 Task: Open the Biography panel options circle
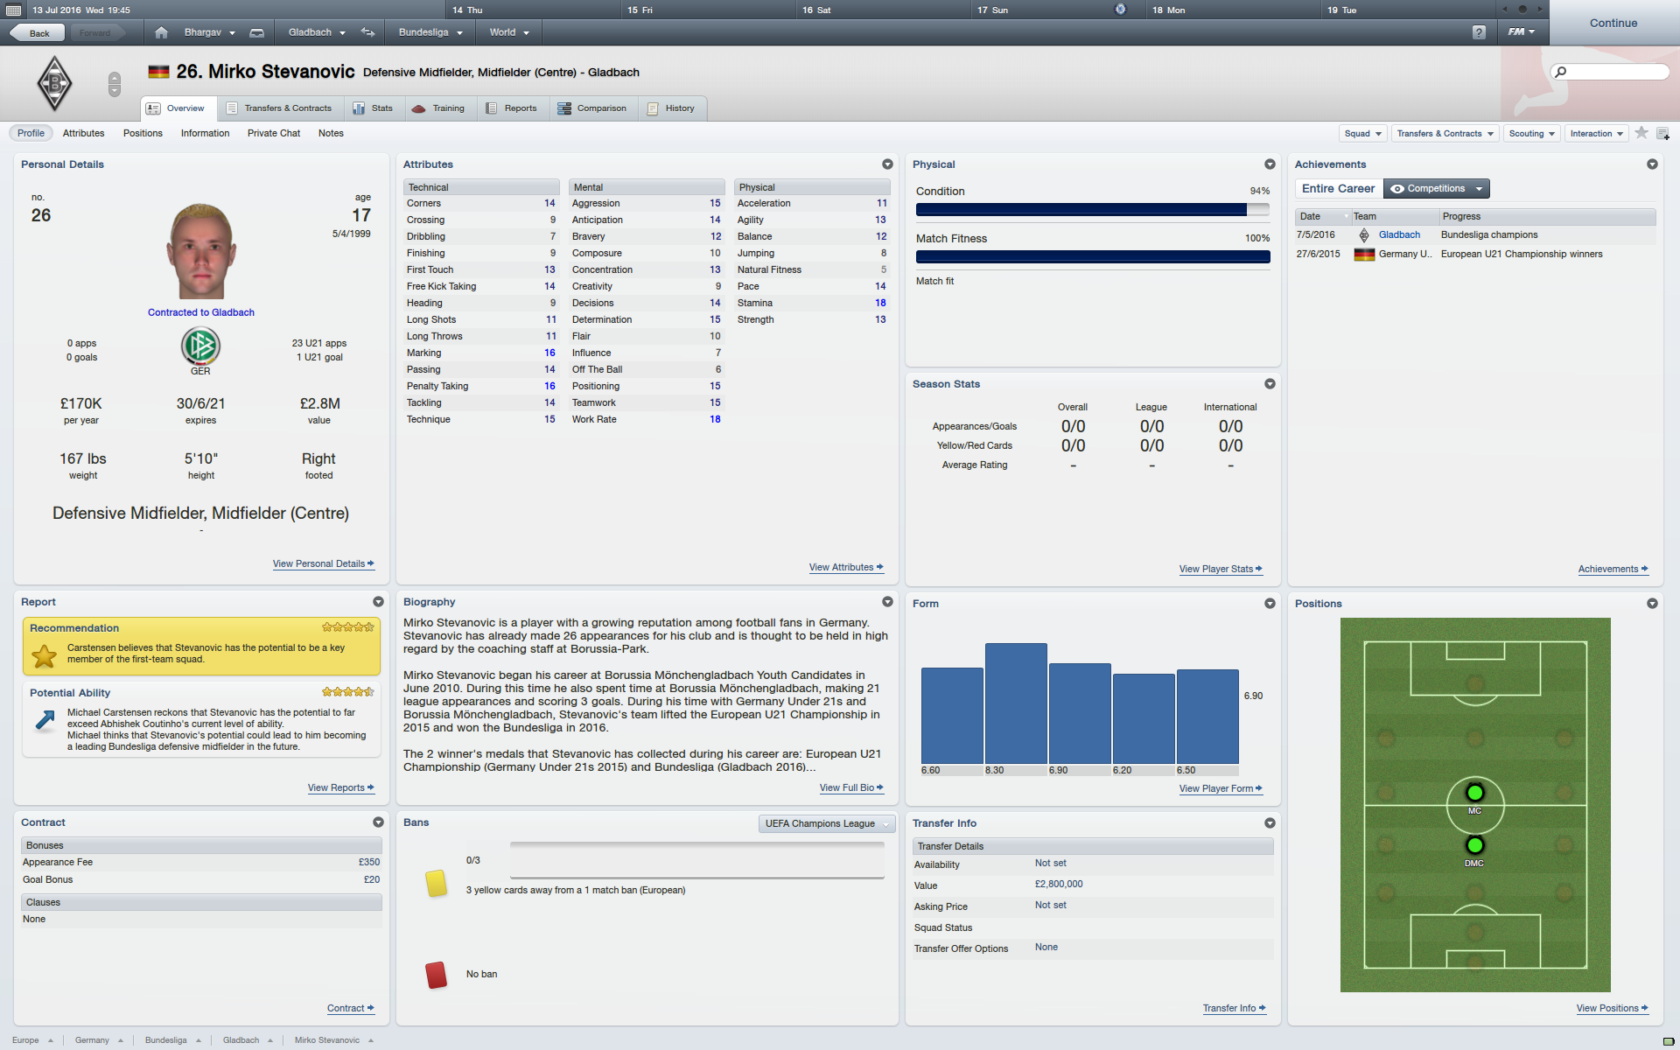(887, 602)
